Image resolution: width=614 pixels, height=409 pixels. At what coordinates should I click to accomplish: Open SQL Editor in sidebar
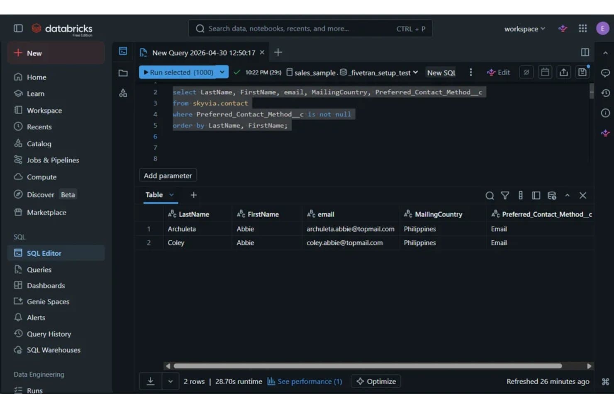(x=56, y=253)
